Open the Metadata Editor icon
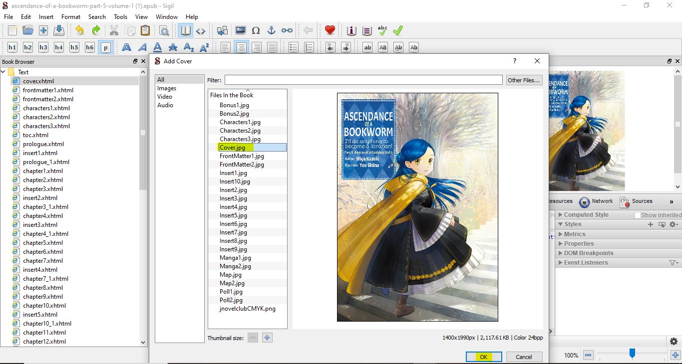Viewport: 682px width, 364px height. coord(351,30)
